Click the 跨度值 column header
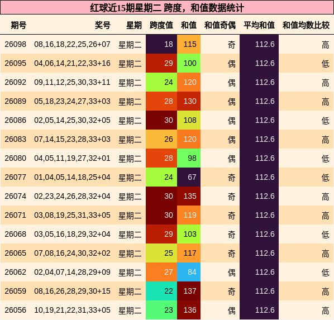 point(161,25)
